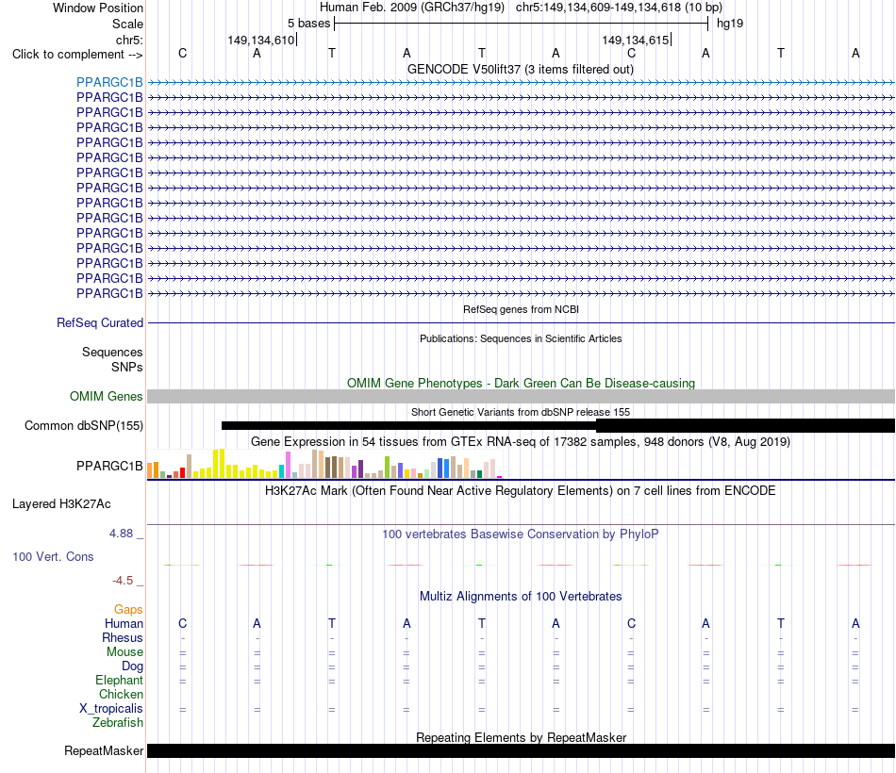This screenshot has width=896, height=773.
Task: Open 'Publications: Sequences in Scientific Articles' title
Action: pyautogui.click(x=521, y=338)
